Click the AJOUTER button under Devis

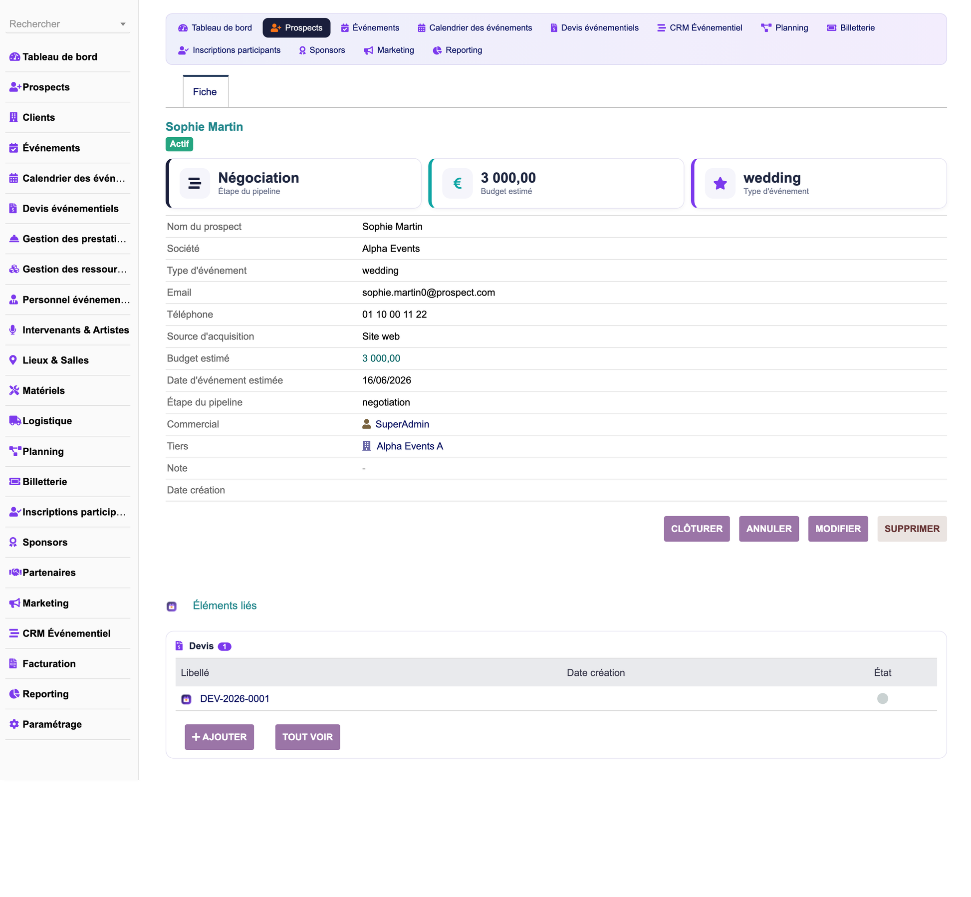tap(219, 737)
